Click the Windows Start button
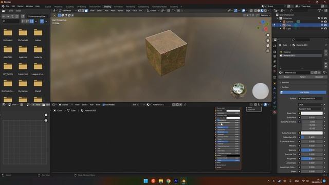329x185 pixels. 146,181
